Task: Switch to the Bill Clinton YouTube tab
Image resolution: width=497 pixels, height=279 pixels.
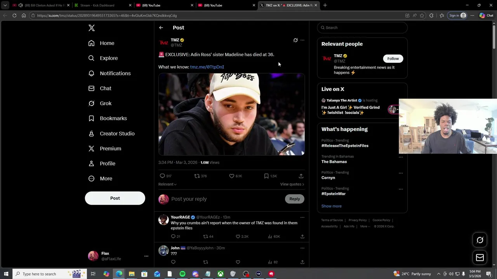Action: coord(41,5)
